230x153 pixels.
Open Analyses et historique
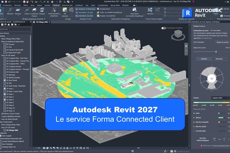85,9
